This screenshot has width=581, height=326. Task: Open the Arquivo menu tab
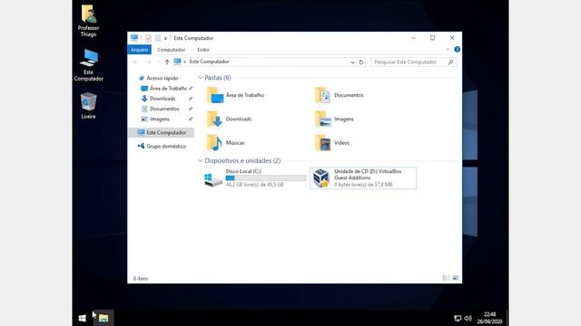point(139,50)
